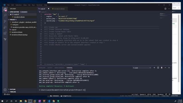Open the Go menu
Image resolution: width=183 pixels, height=103 pixels.
[x=29, y=5]
